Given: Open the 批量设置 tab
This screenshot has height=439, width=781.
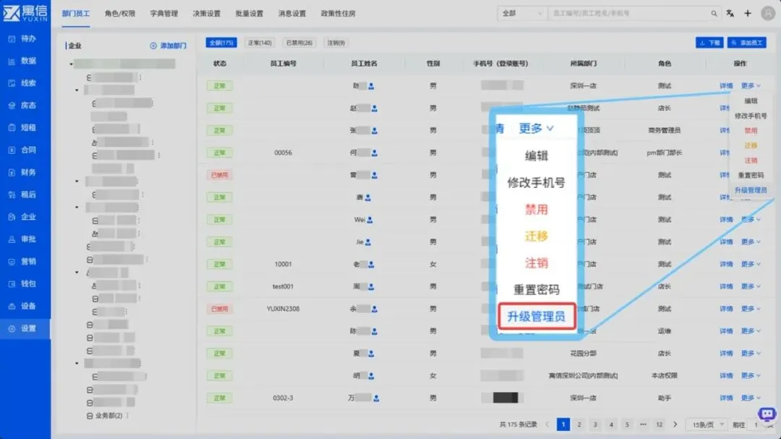Looking at the screenshot, I should click(249, 14).
